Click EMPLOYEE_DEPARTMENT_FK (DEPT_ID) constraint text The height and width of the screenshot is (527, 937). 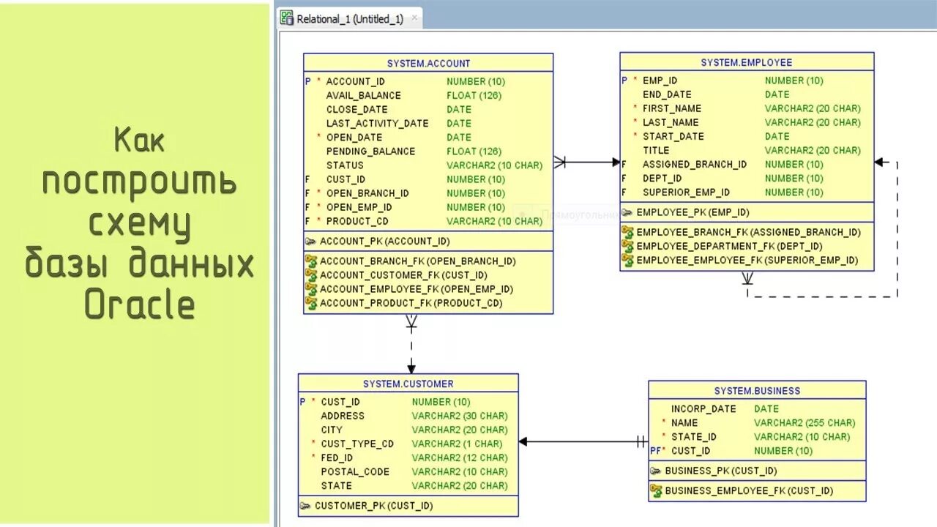pos(730,246)
